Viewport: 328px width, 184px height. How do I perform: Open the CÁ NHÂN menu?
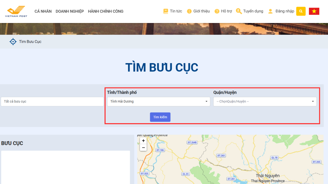pyautogui.click(x=43, y=11)
